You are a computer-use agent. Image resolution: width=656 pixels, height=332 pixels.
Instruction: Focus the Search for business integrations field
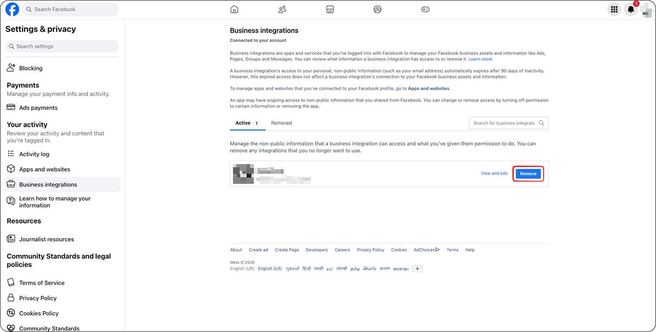pyautogui.click(x=509, y=123)
